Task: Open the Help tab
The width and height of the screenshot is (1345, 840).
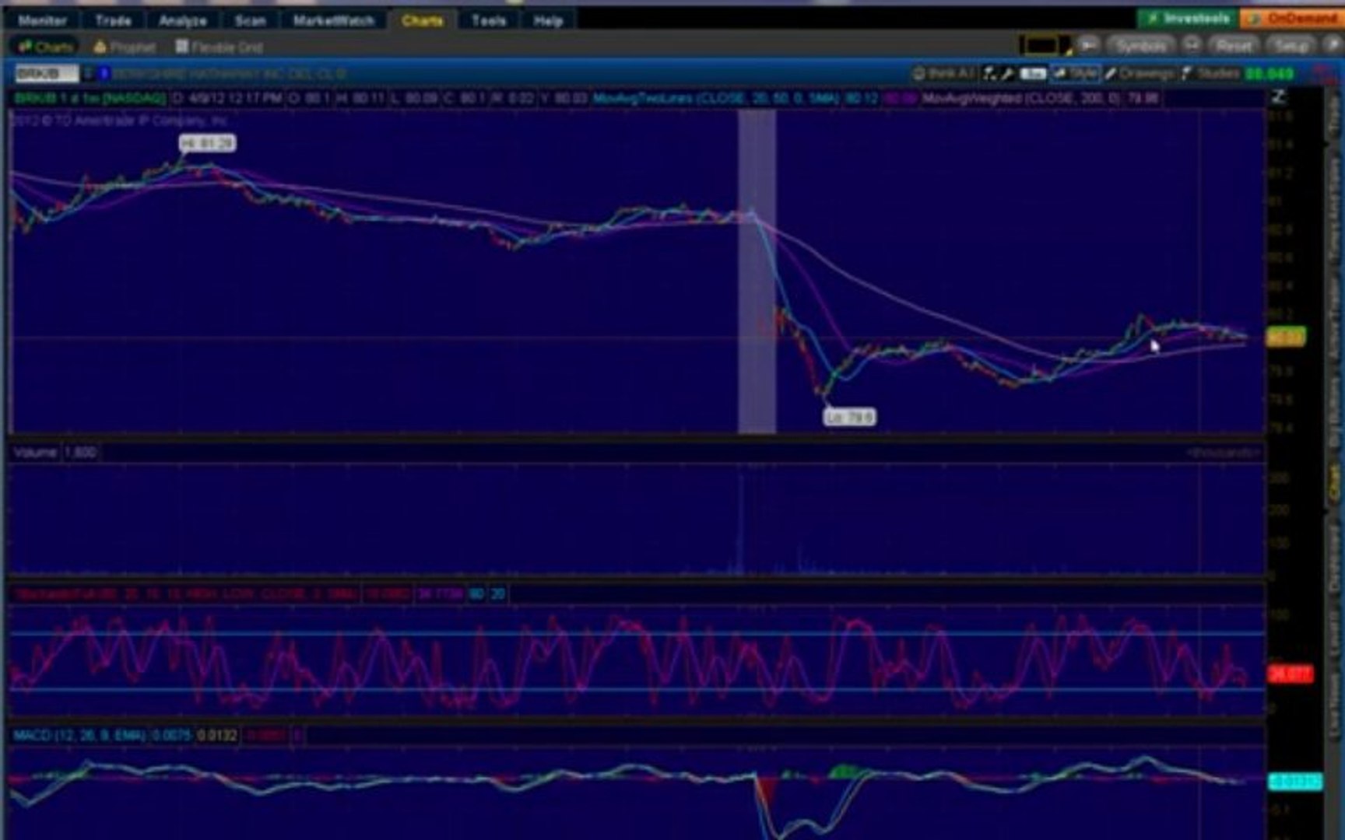Action: (549, 20)
